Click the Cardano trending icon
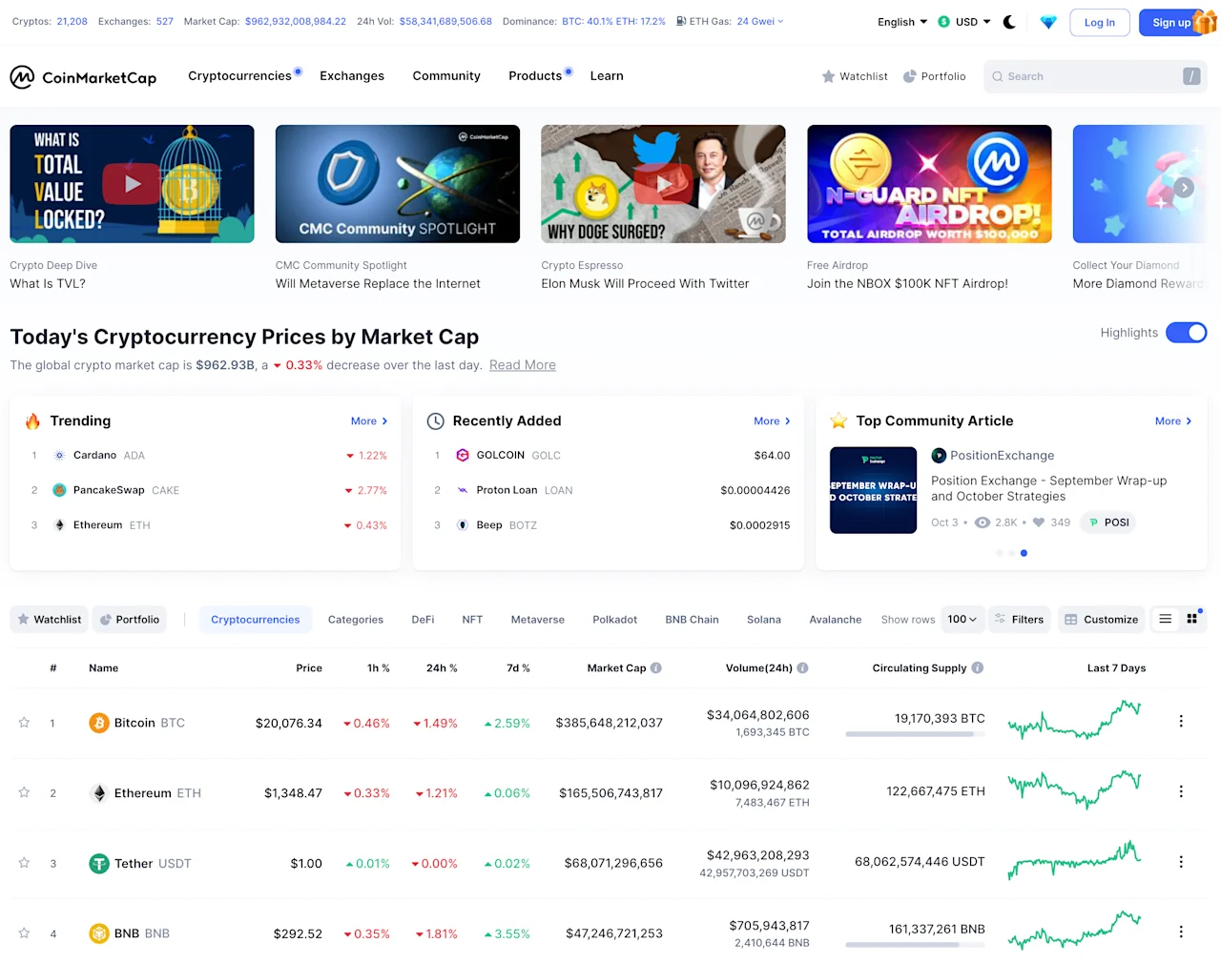This screenshot has height=963, width=1221. point(59,456)
